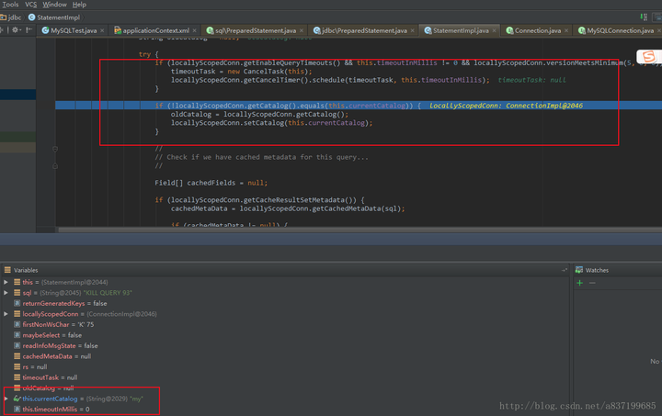Close the StatementImpl.java tab
Viewport: 662px width, 416px height.
click(x=494, y=30)
